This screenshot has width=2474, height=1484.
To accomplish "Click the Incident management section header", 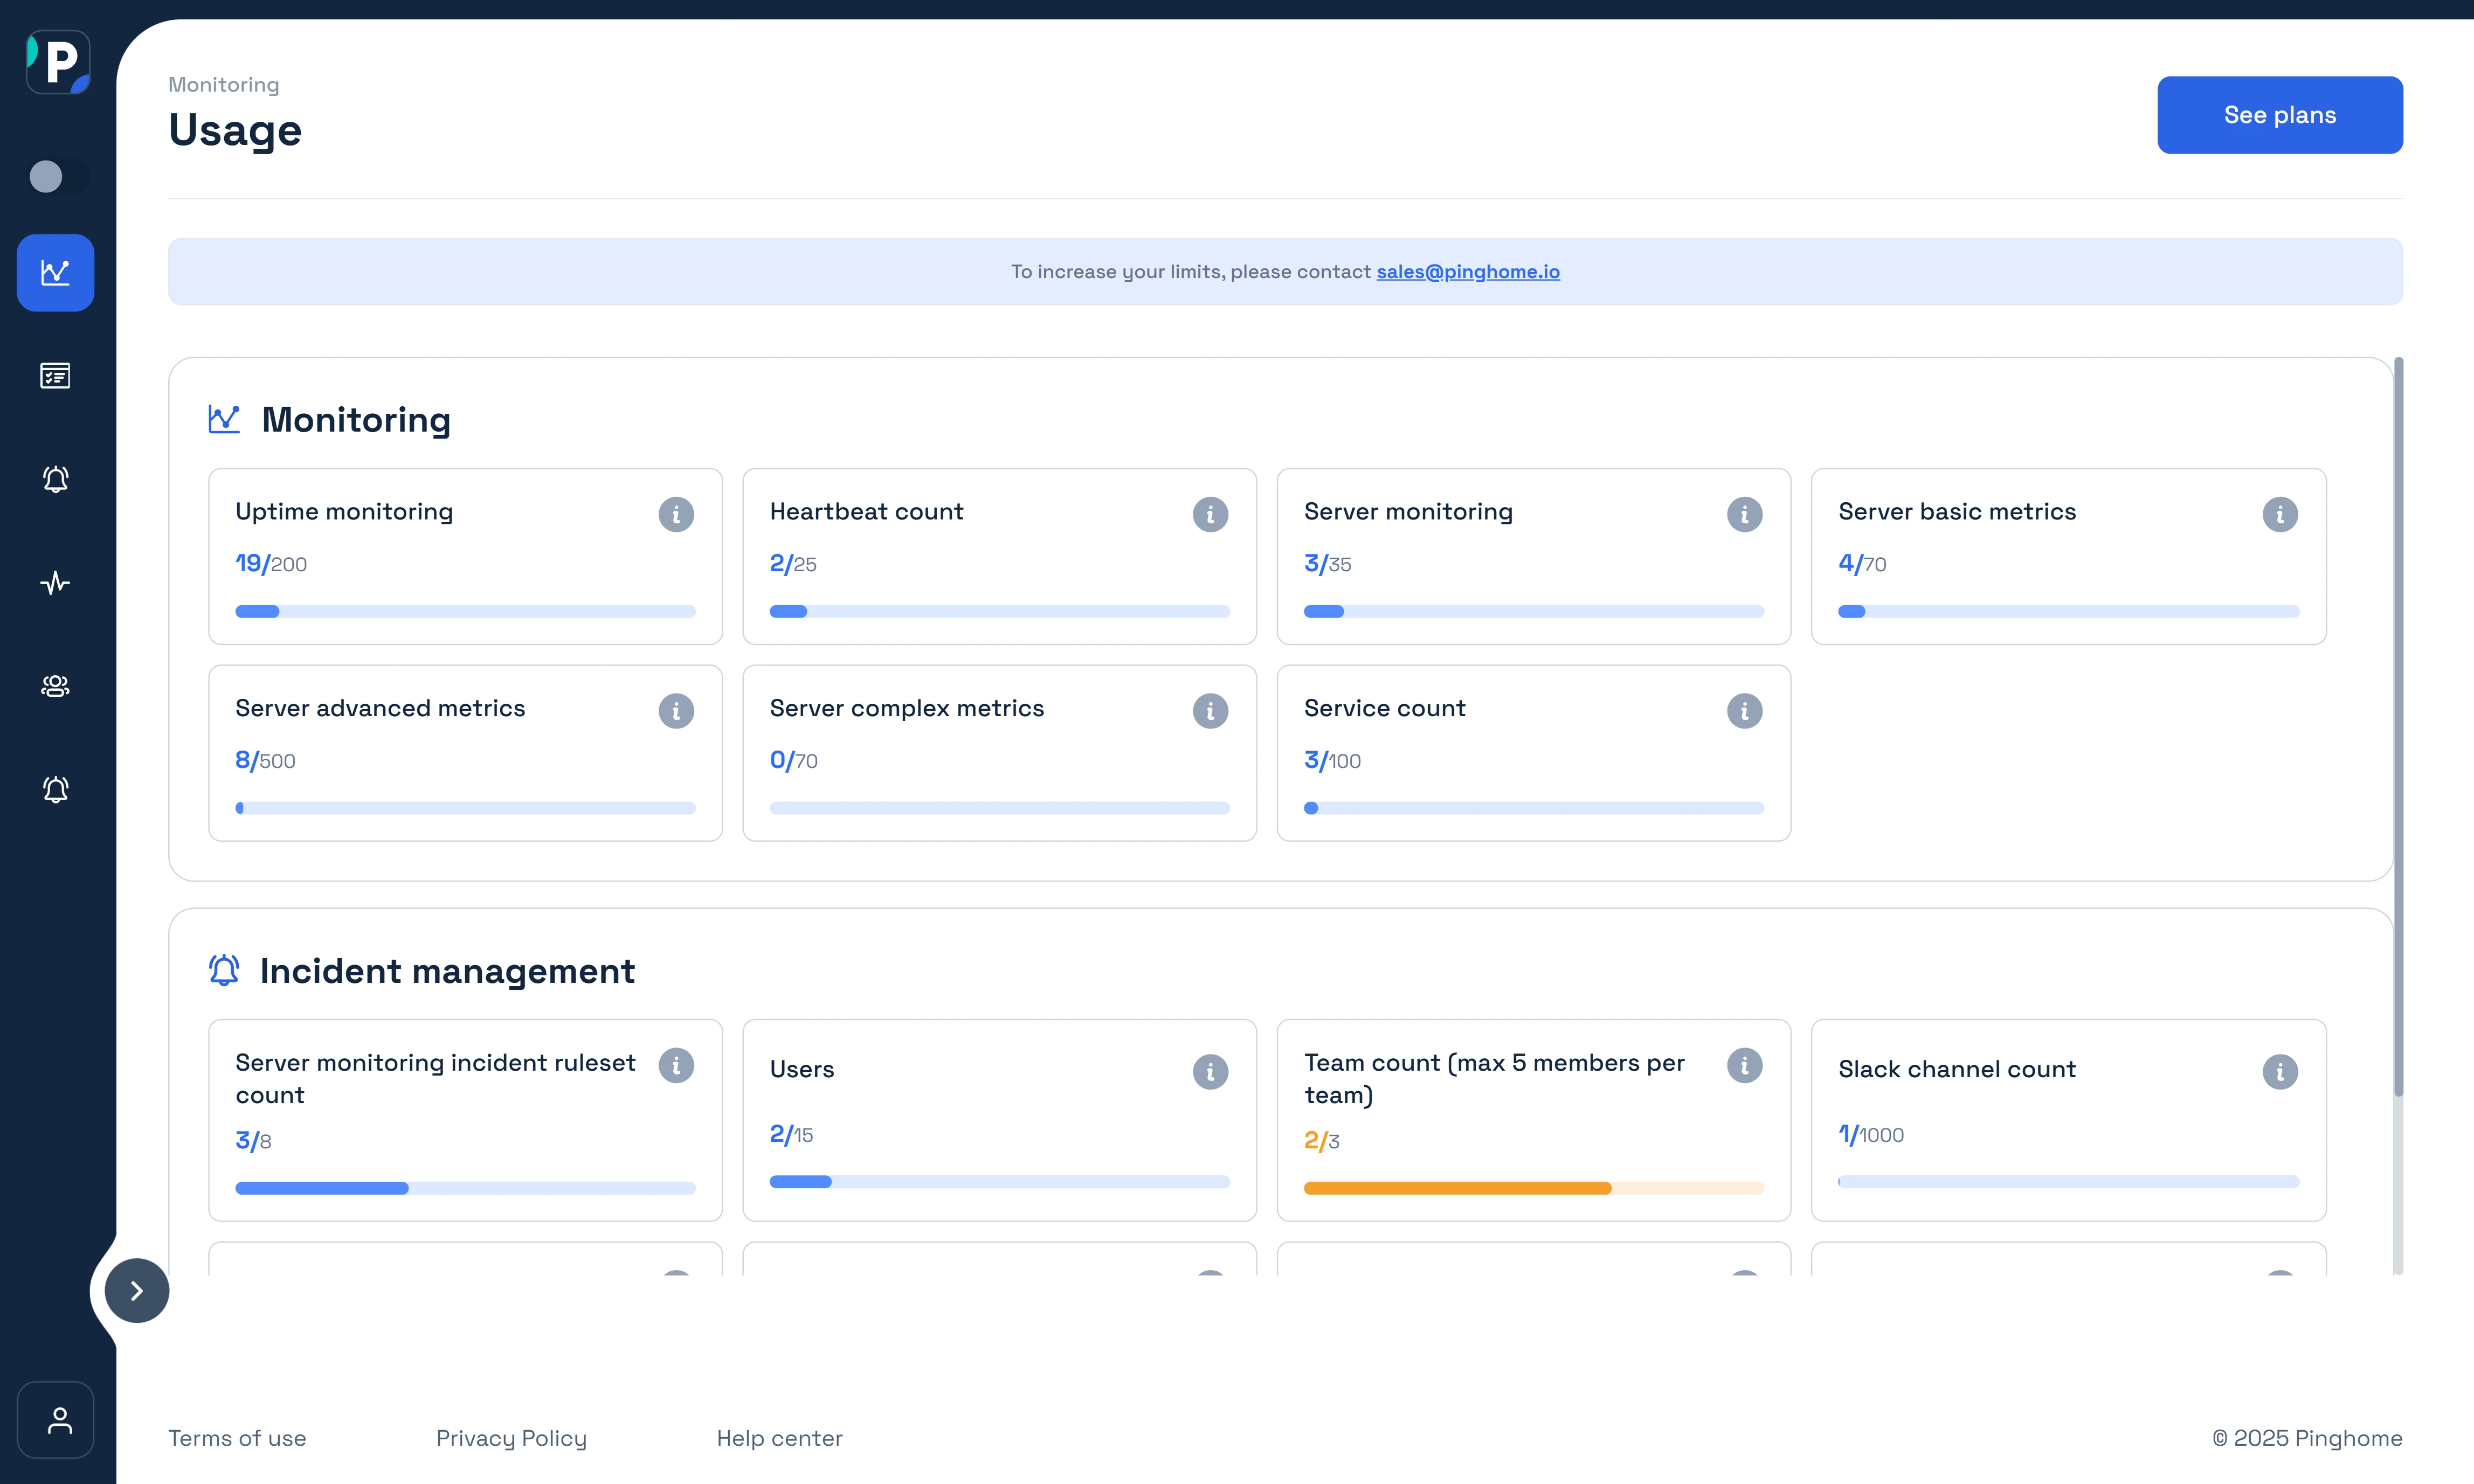I will [x=446, y=970].
